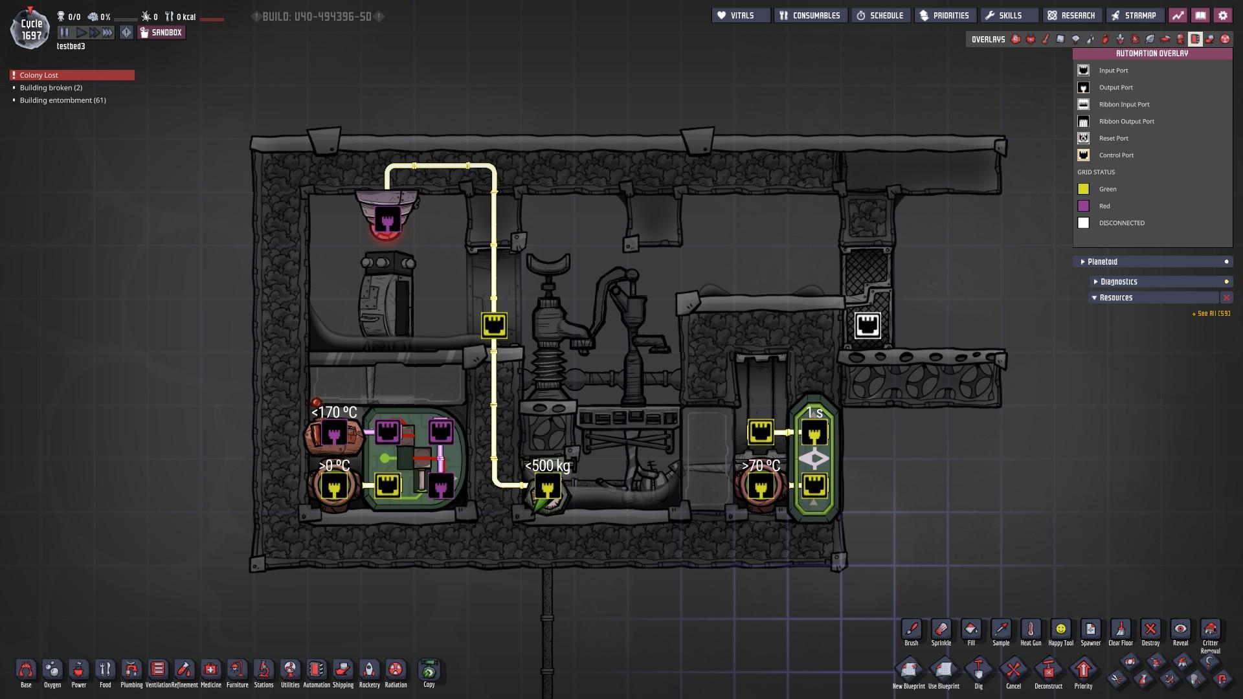Image resolution: width=1243 pixels, height=699 pixels.
Task: Click the Colony Lost alert
Action: pos(72,75)
